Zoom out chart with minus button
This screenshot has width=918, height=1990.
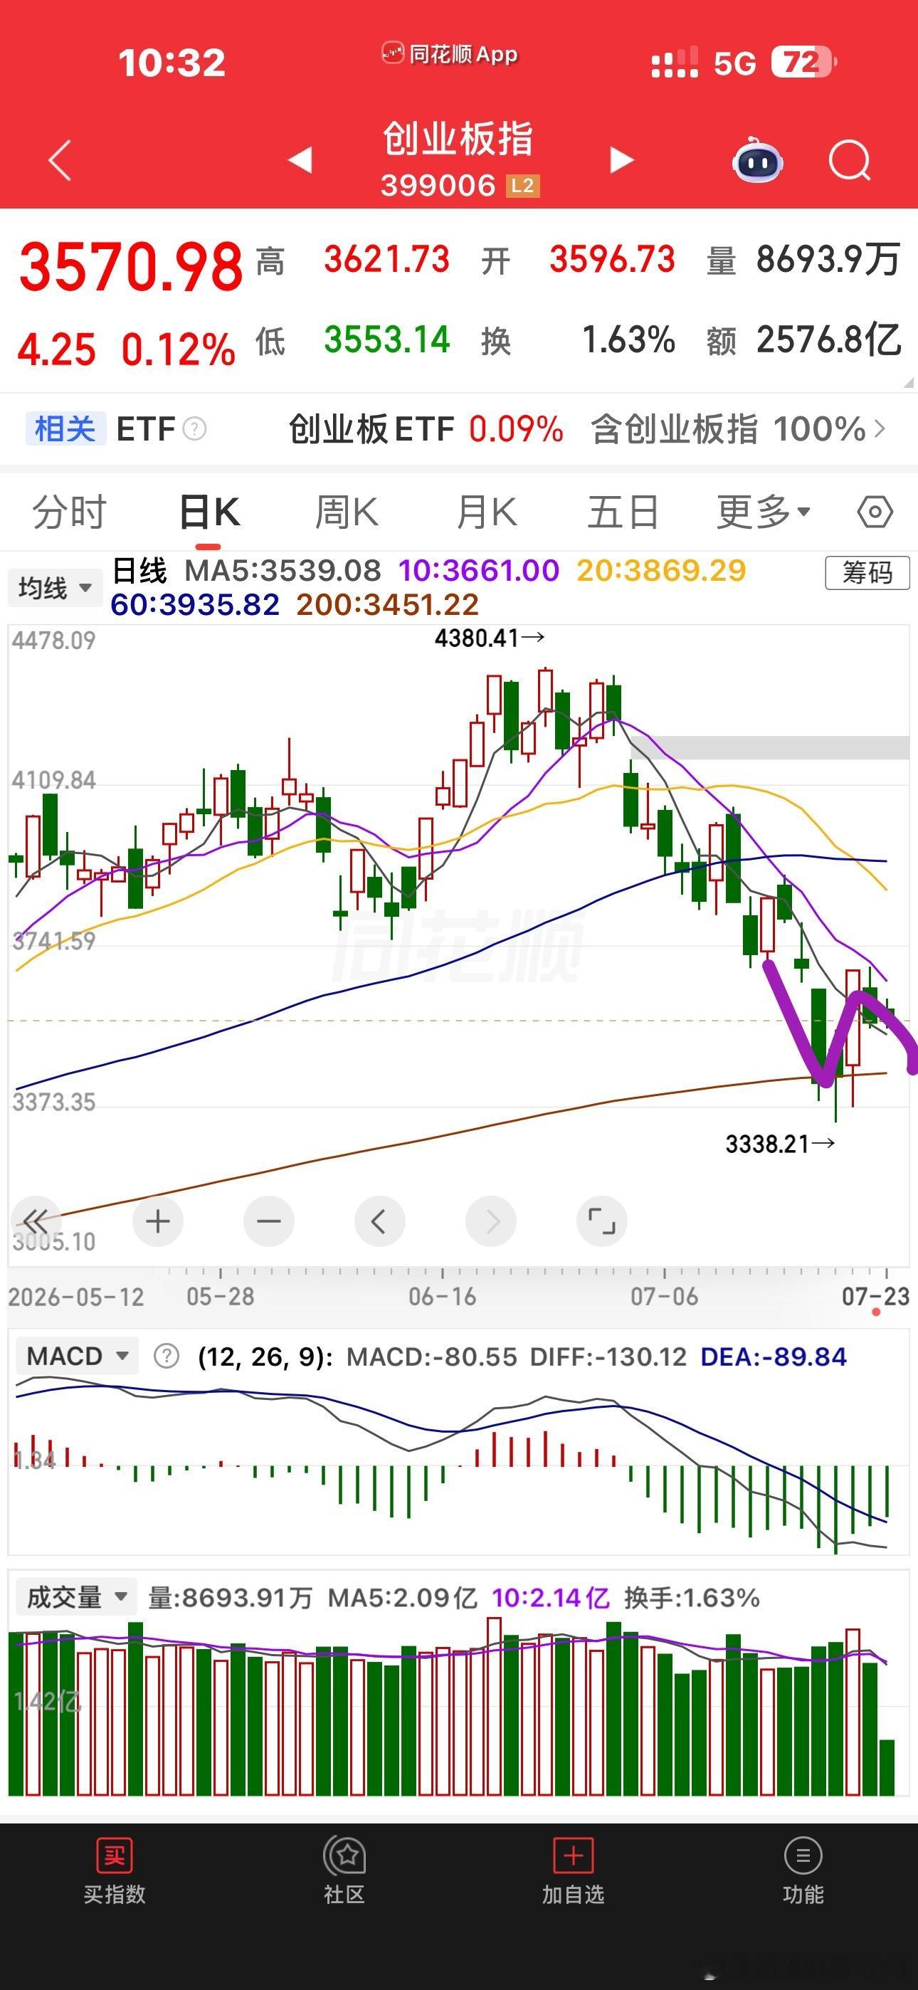pos(269,1221)
